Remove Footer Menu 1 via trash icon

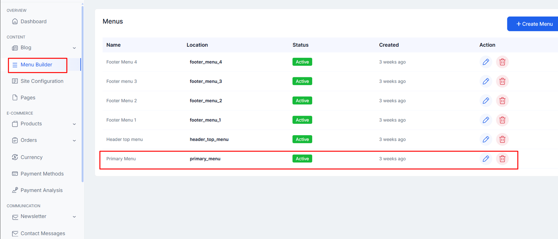502,120
